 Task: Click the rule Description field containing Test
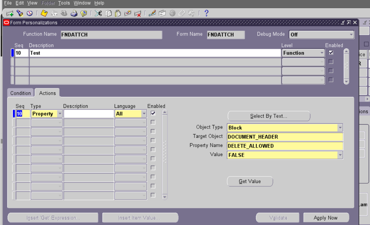point(155,53)
